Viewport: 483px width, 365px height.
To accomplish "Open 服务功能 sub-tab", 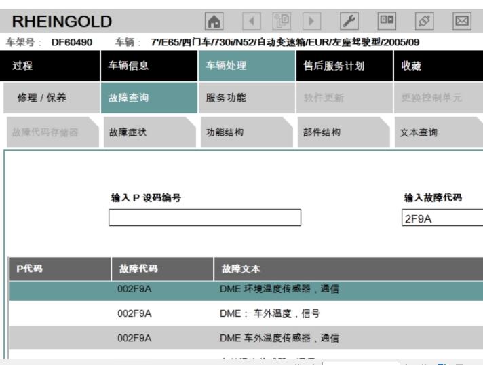I will 247,98.
